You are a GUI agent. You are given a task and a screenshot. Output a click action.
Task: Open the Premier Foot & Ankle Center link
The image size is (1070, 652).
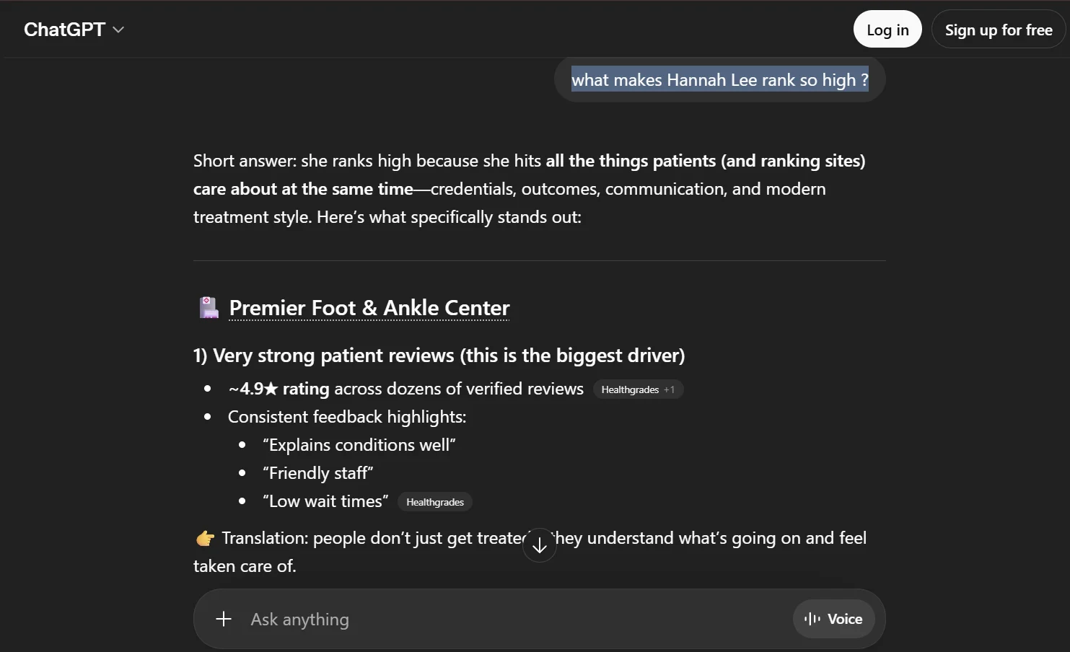(369, 308)
